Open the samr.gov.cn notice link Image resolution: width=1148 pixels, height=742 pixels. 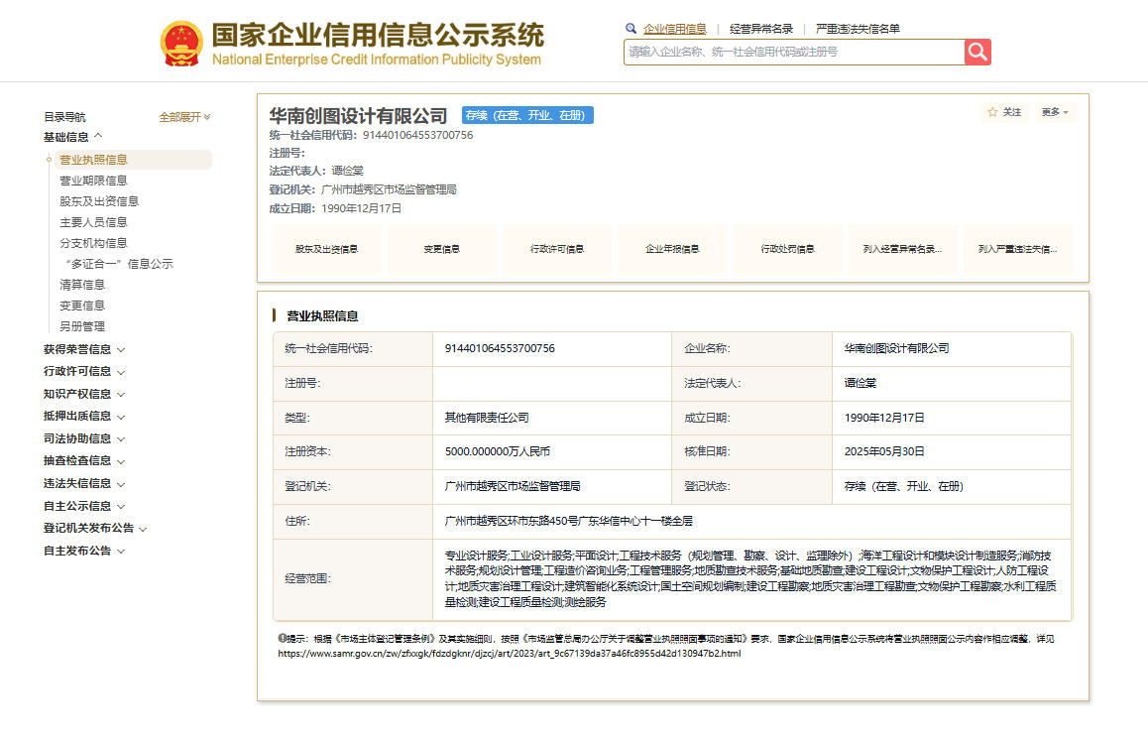tap(509, 654)
